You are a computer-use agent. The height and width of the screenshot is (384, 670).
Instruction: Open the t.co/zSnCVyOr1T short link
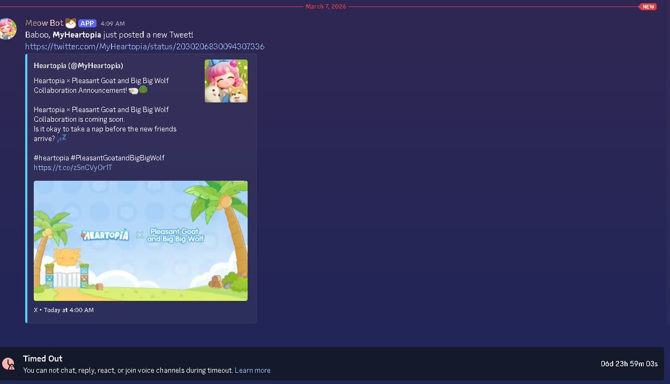[x=73, y=168]
